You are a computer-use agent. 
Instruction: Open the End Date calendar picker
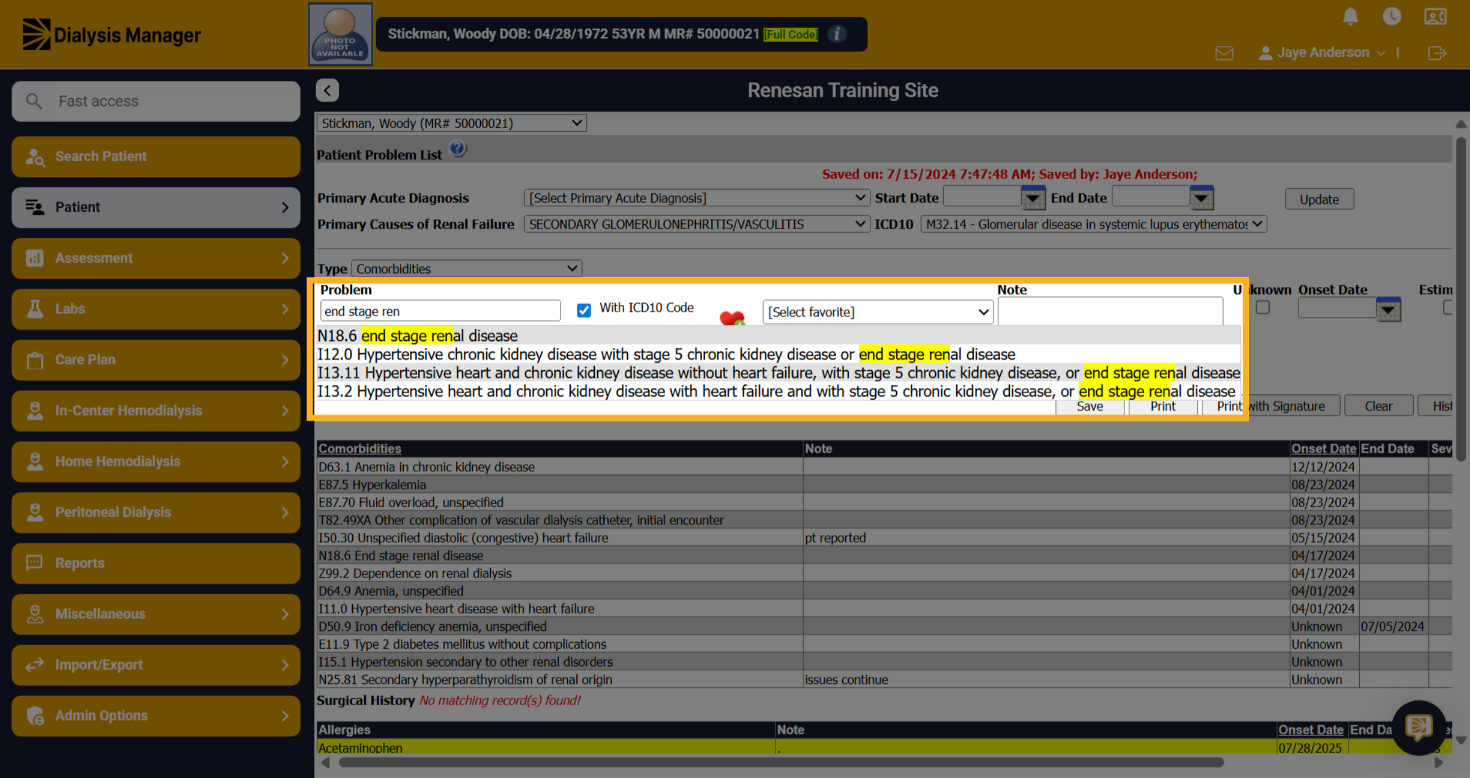pyautogui.click(x=1201, y=197)
